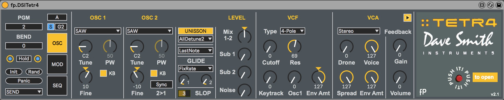This screenshot has height=100, width=504.
Task: Click the red Push It button
Action: pyautogui.click(x=459, y=78)
